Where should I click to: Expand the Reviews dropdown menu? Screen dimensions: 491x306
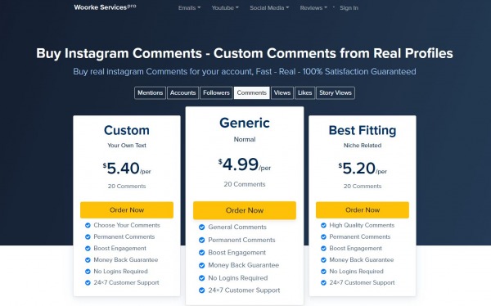tap(313, 8)
